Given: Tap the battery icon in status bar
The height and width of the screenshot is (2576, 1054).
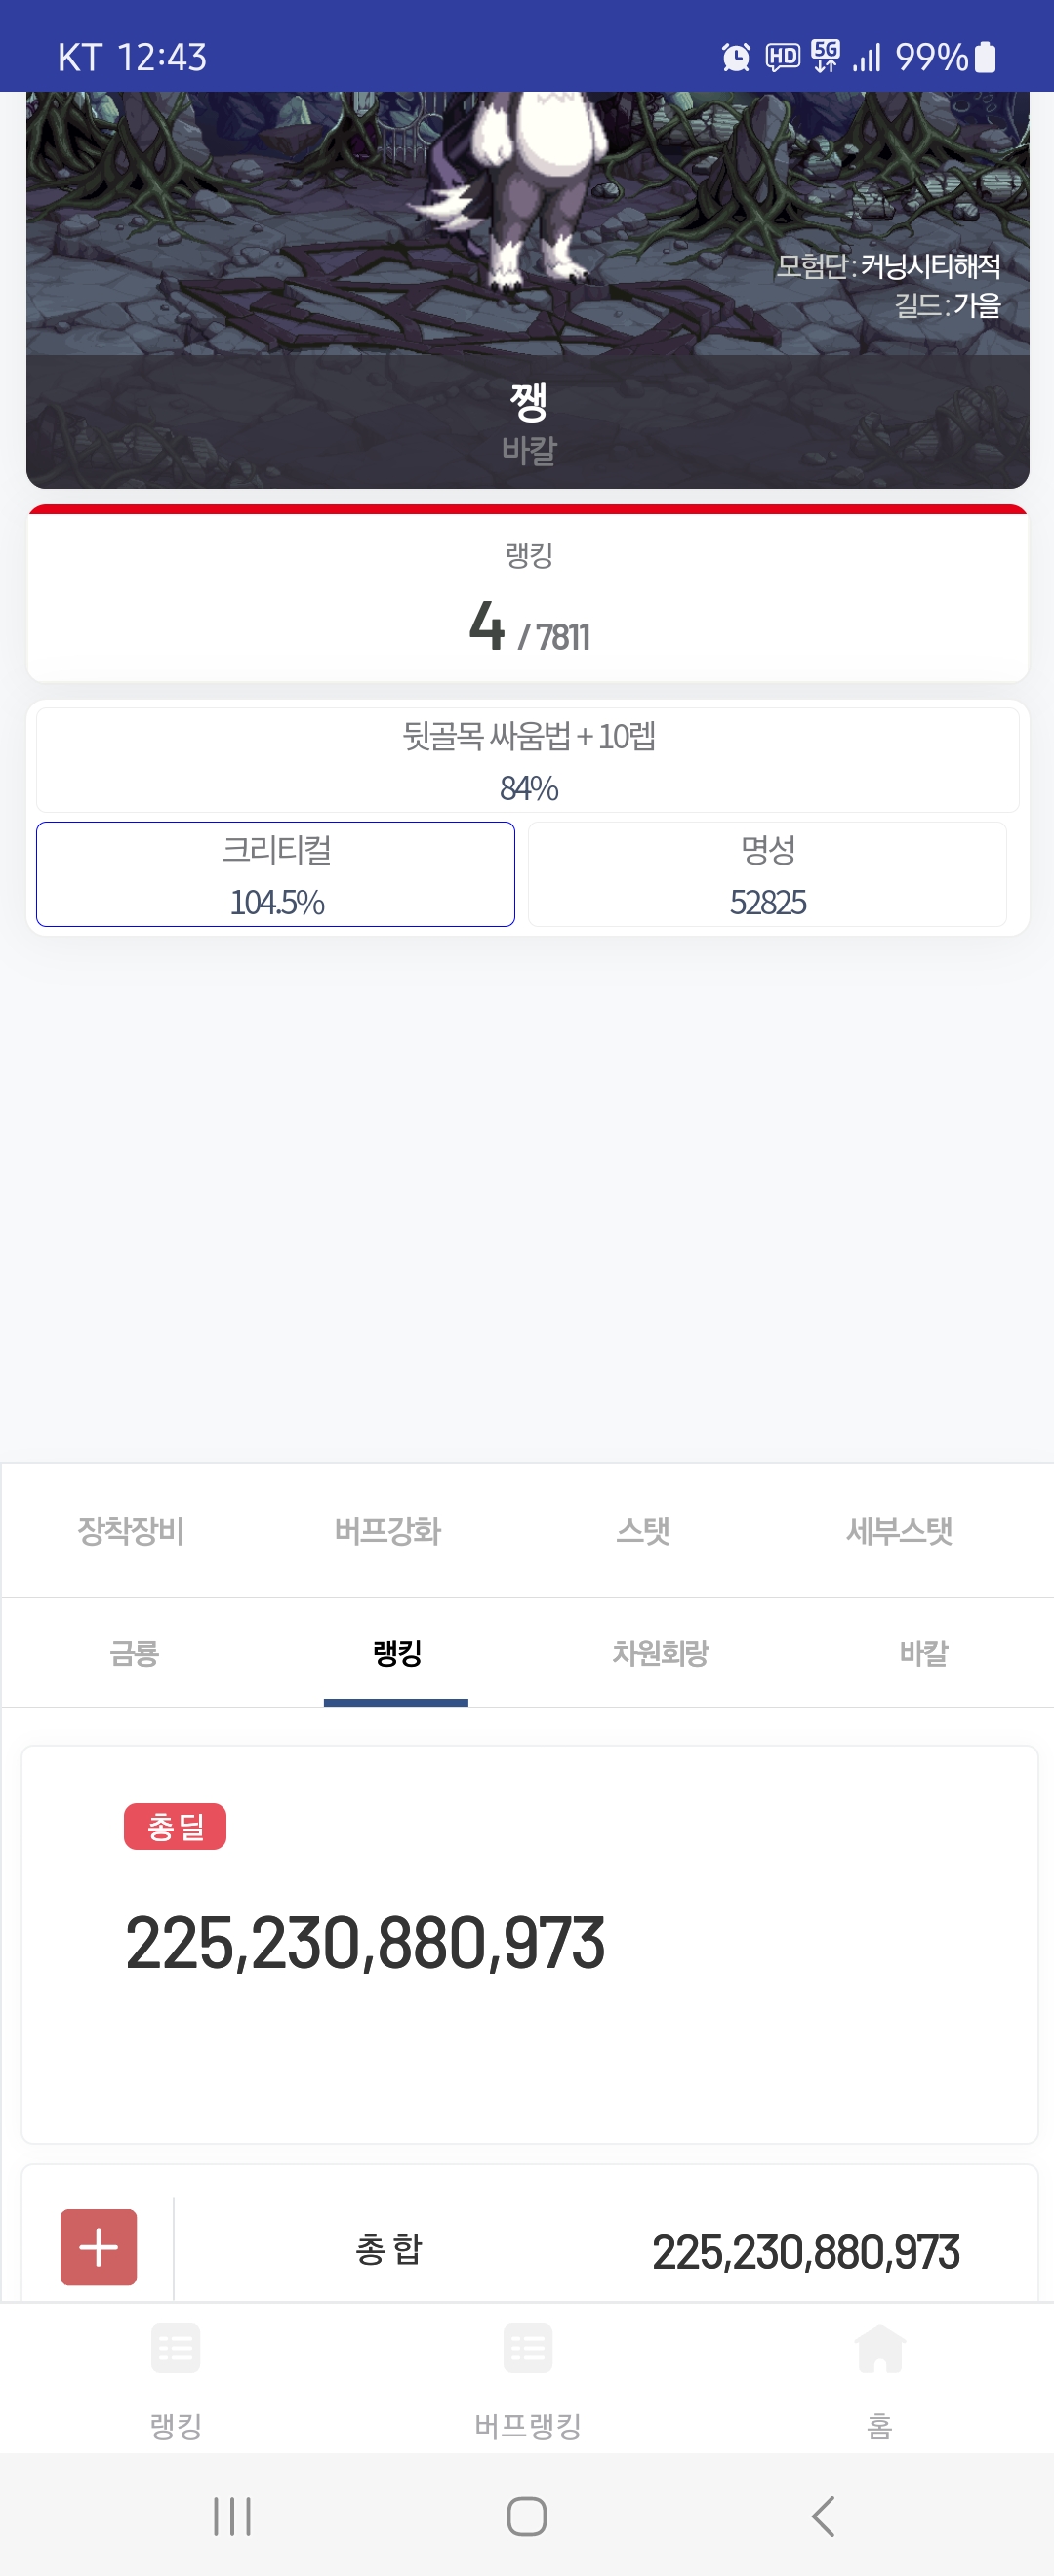Looking at the screenshot, I should click(x=985, y=57).
